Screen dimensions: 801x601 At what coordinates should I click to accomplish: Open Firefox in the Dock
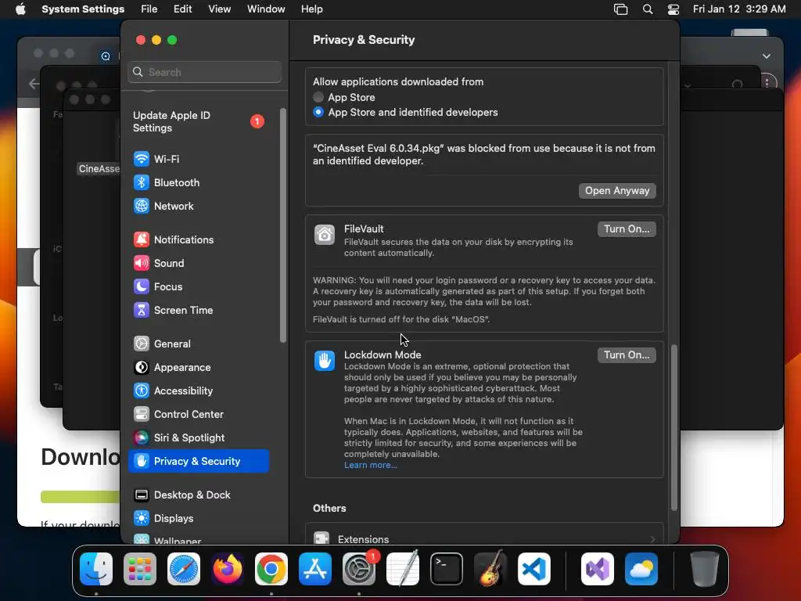coord(228,569)
